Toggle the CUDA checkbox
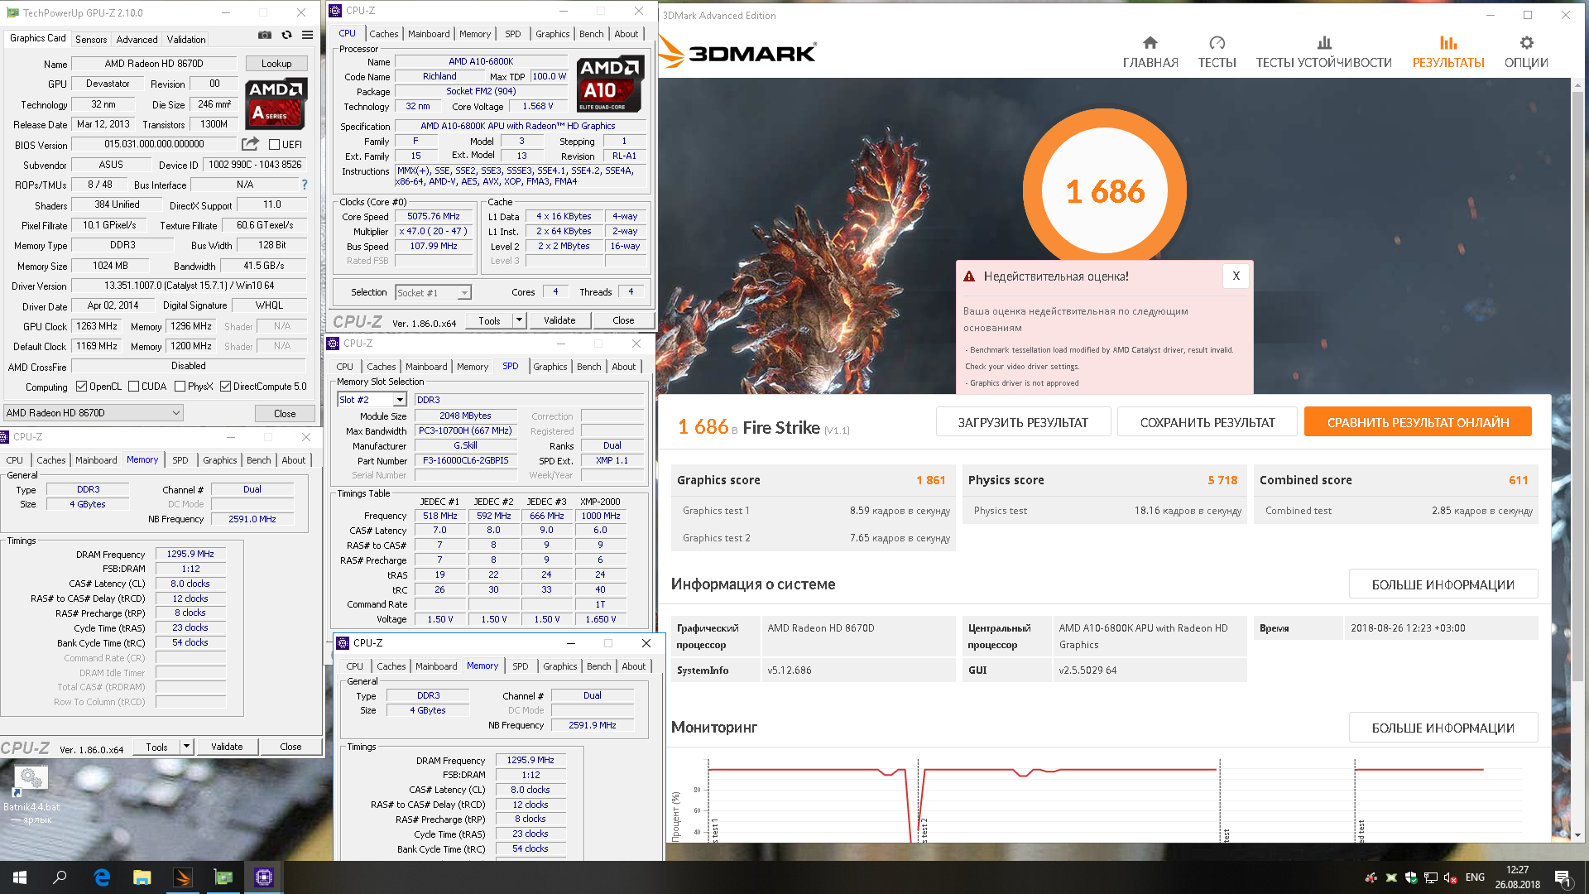The height and width of the screenshot is (894, 1589). (133, 387)
